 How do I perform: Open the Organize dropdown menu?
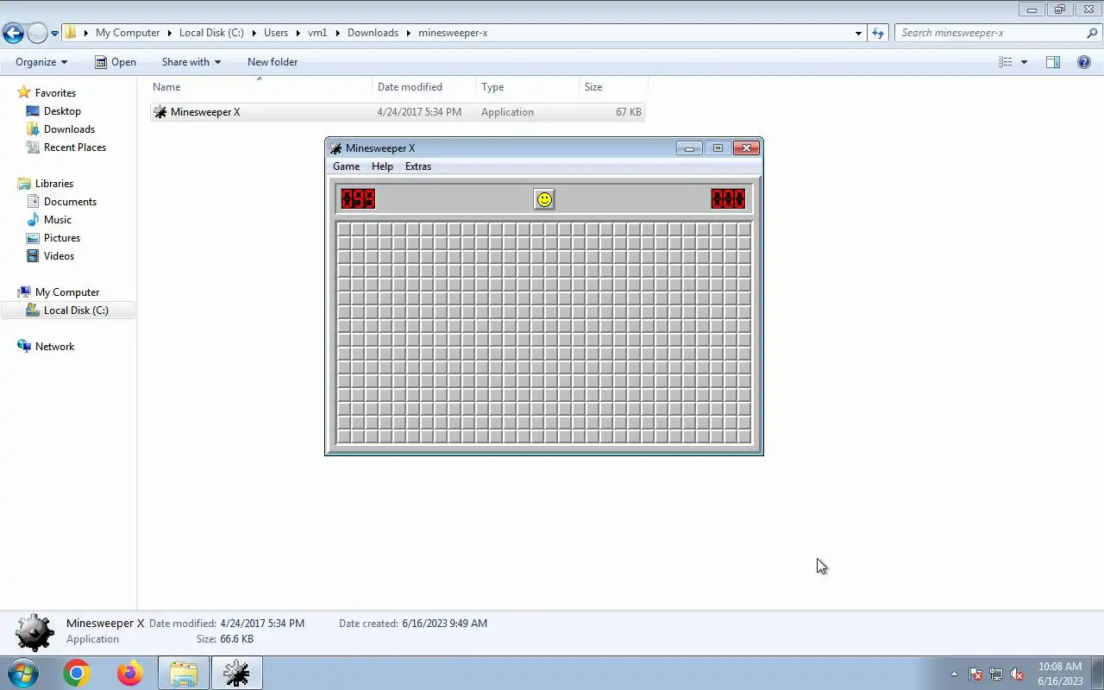[x=41, y=62]
